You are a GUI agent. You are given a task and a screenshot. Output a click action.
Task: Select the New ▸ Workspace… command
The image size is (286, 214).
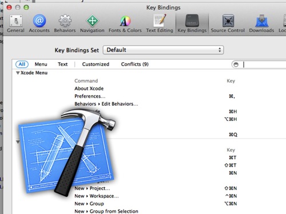97,196
